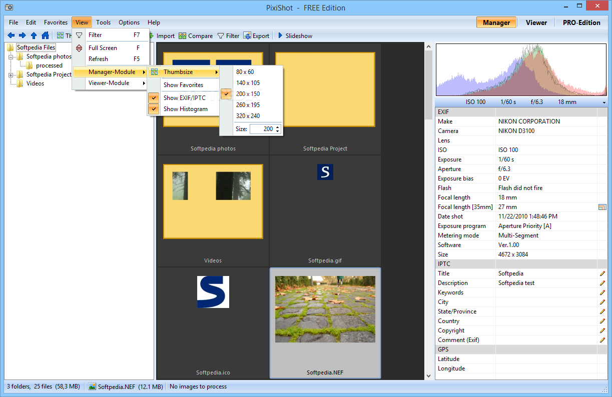
Task: Click the Size input field
Action: [262, 129]
